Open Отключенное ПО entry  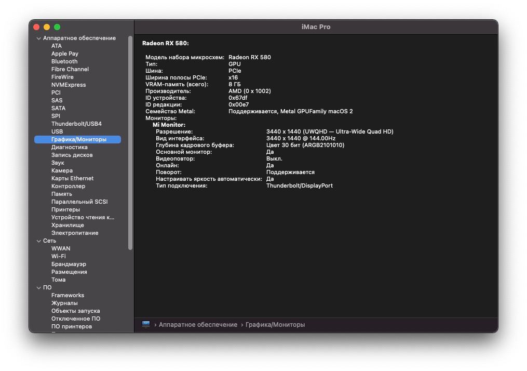[x=76, y=319]
